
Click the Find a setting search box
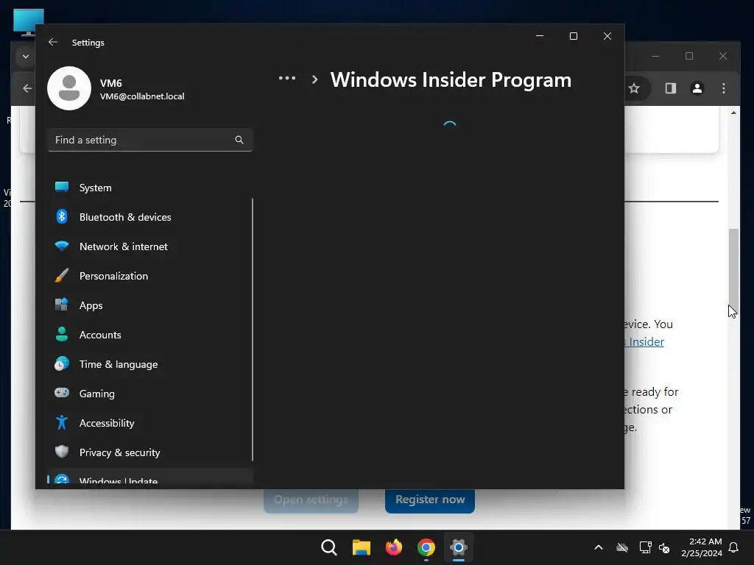point(149,140)
